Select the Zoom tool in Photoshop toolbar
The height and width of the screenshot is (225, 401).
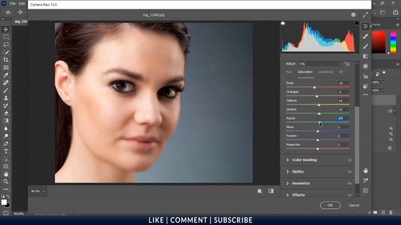(x=6, y=182)
